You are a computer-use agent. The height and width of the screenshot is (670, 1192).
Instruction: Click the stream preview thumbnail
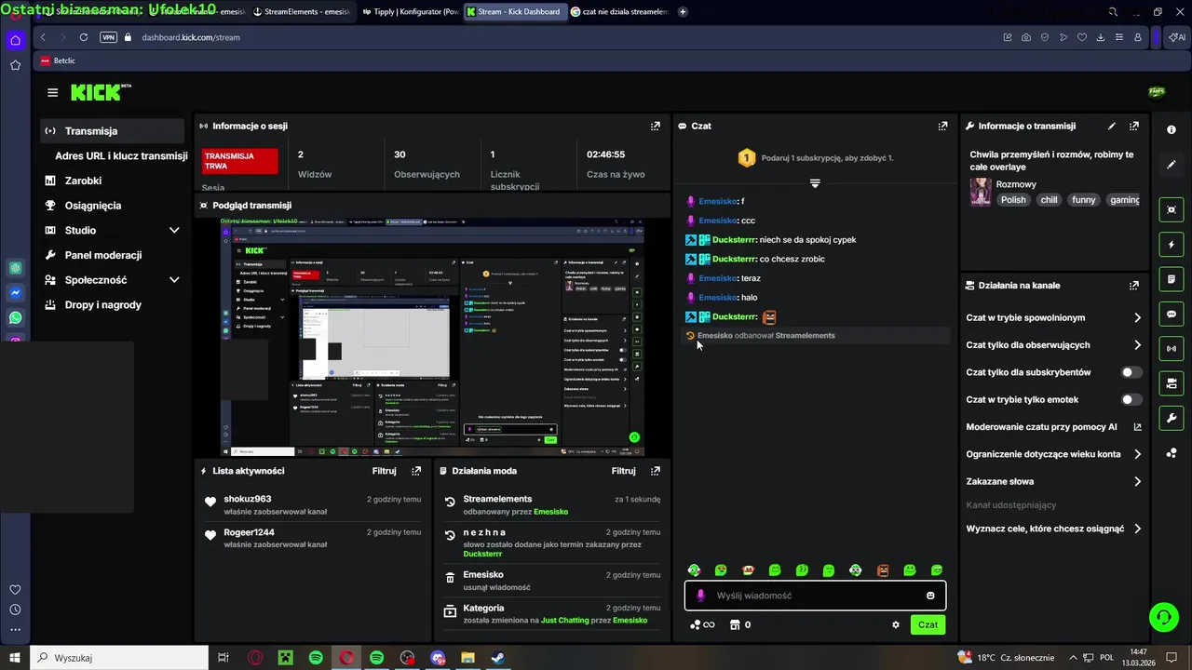point(432,337)
